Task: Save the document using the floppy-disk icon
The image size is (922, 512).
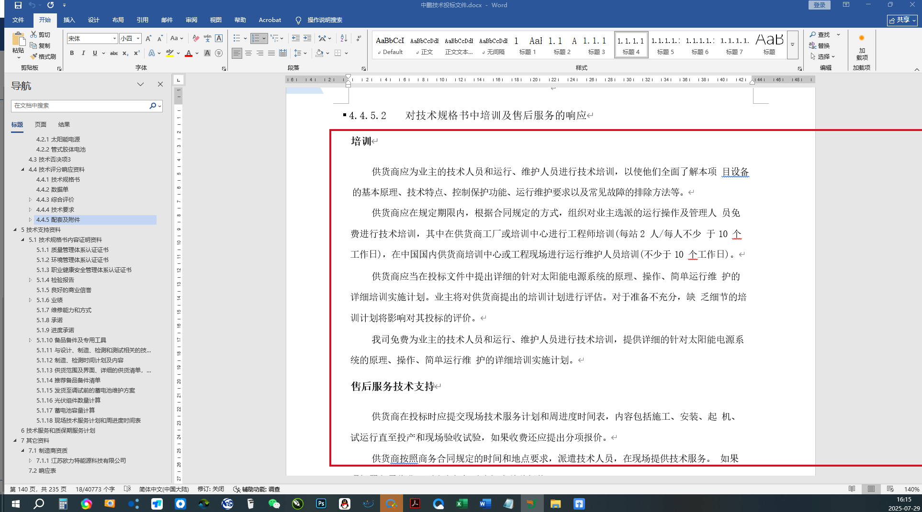Action: 18,5
